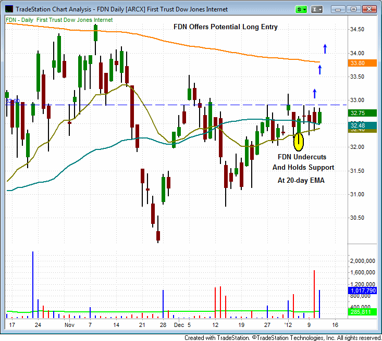Select the yellow ellipse drawing object
The width and height of the screenshot is (382, 341).
click(x=299, y=142)
